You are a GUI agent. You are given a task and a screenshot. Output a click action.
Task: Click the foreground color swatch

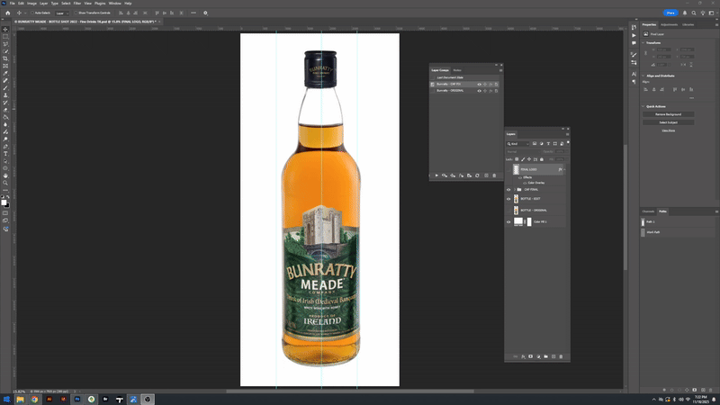click(4, 202)
